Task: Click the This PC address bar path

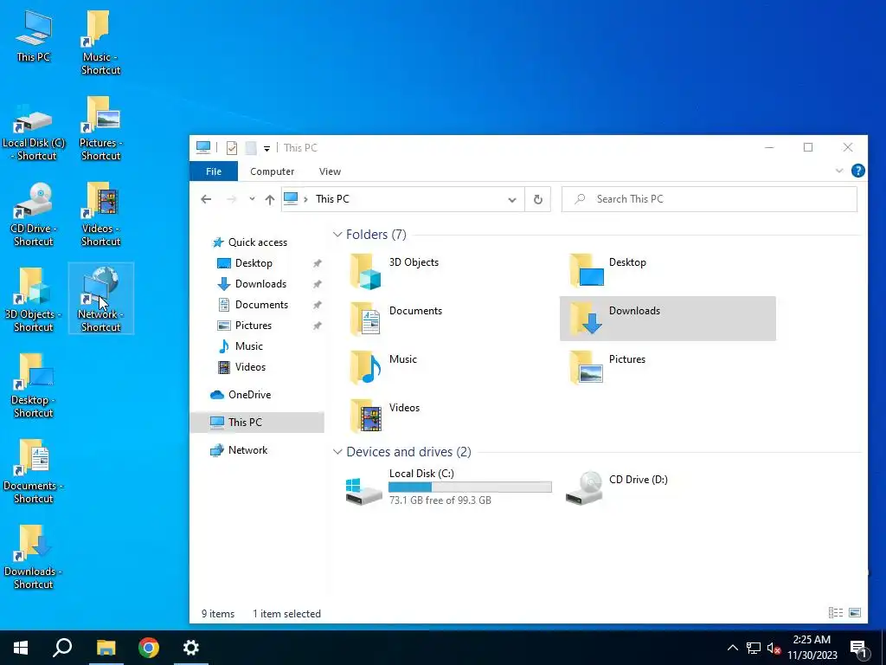Action: [332, 199]
